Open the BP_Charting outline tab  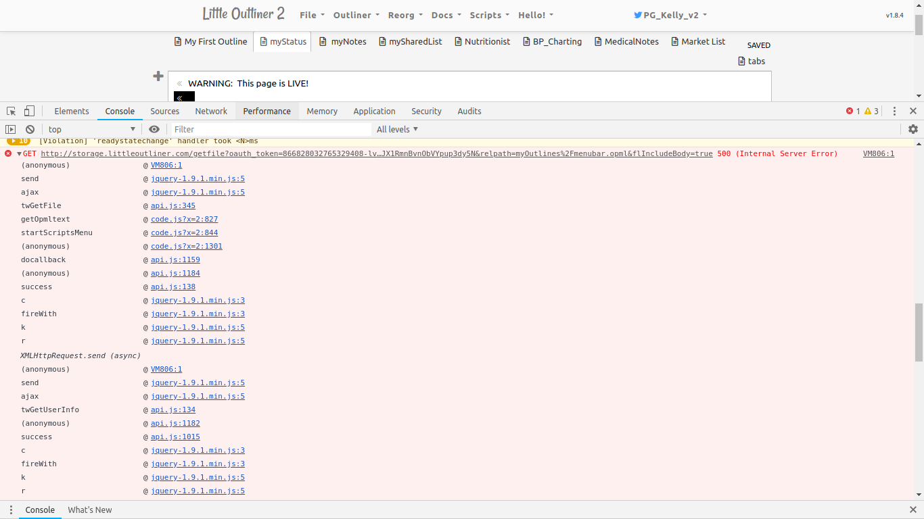[553, 41]
